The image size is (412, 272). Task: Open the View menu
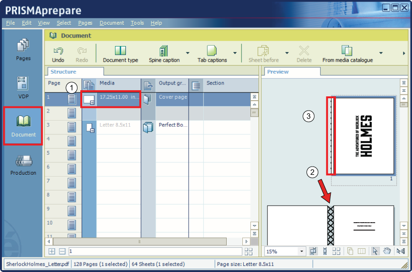click(44, 23)
